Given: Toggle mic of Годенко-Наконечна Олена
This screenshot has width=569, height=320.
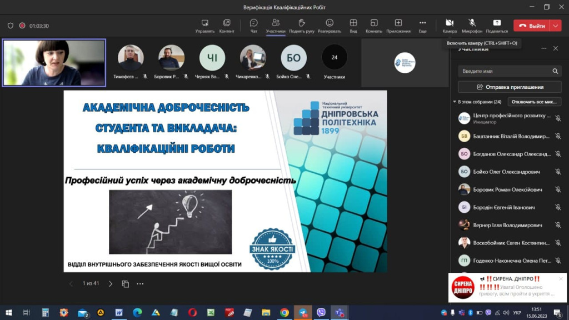Looking at the screenshot, I should (x=558, y=261).
